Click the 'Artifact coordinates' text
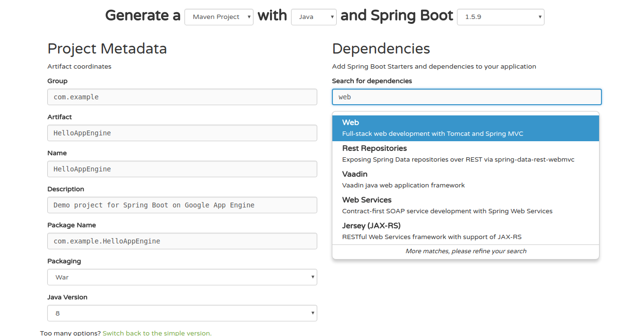Viewport: 619px width, 336px height. pos(79,66)
